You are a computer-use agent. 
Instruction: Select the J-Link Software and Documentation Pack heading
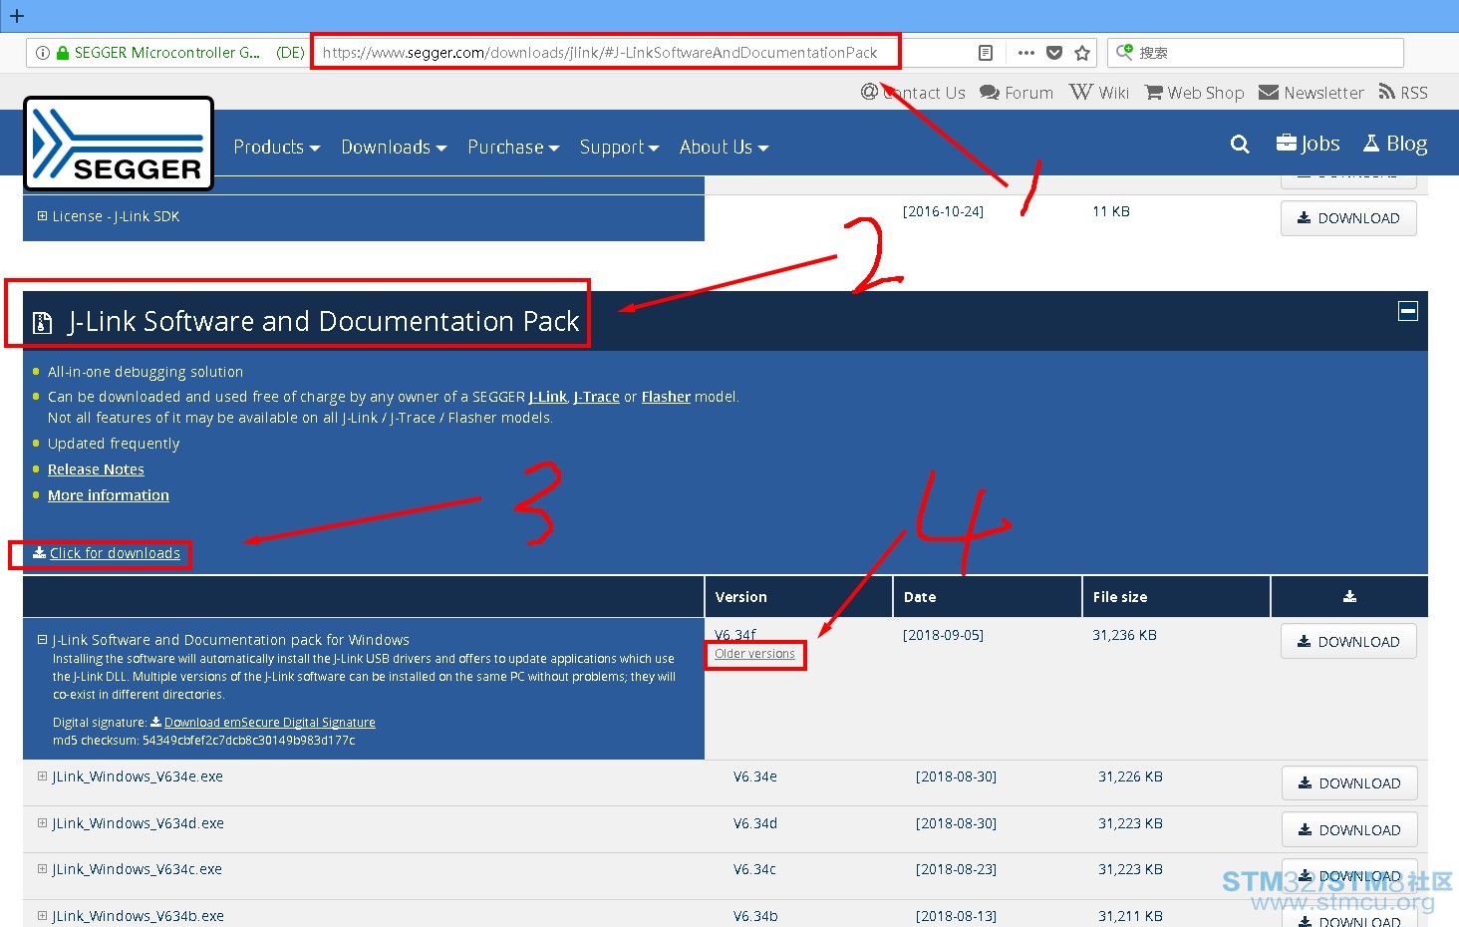click(324, 321)
